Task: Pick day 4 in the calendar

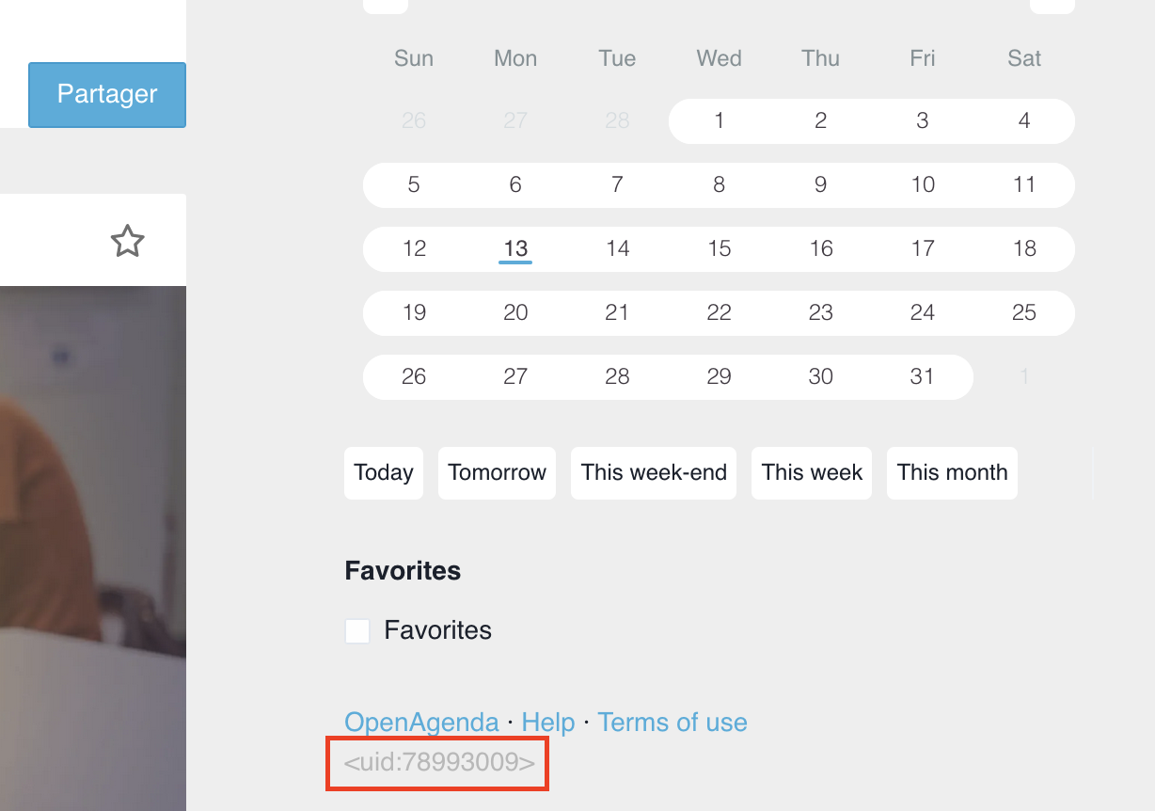Action: [1024, 120]
